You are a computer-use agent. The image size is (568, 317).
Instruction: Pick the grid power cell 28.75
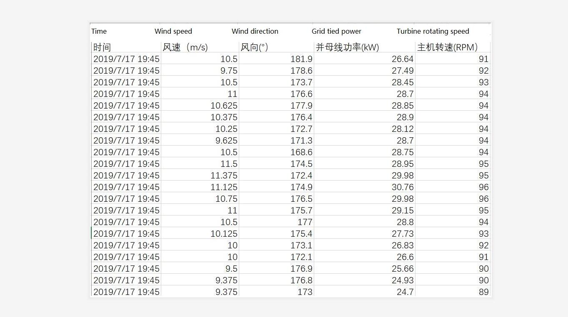364,152
